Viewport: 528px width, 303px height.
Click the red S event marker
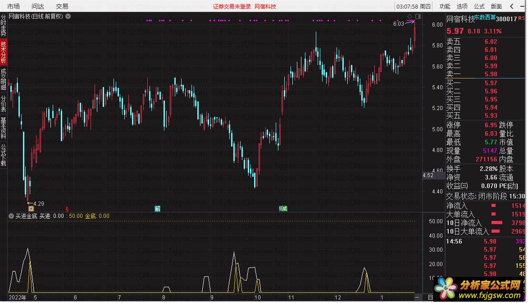point(67,209)
